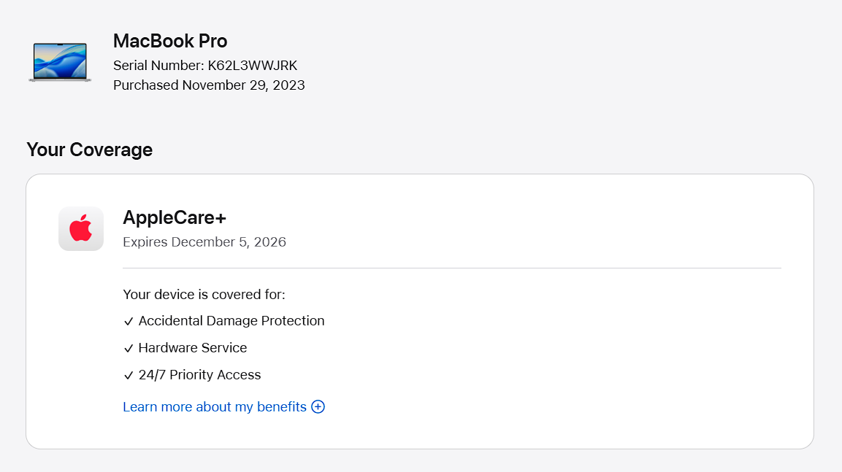Click the divider line under the expiration date
The width and height of the screenshot is (842, 472).
(x=452, y=268)
